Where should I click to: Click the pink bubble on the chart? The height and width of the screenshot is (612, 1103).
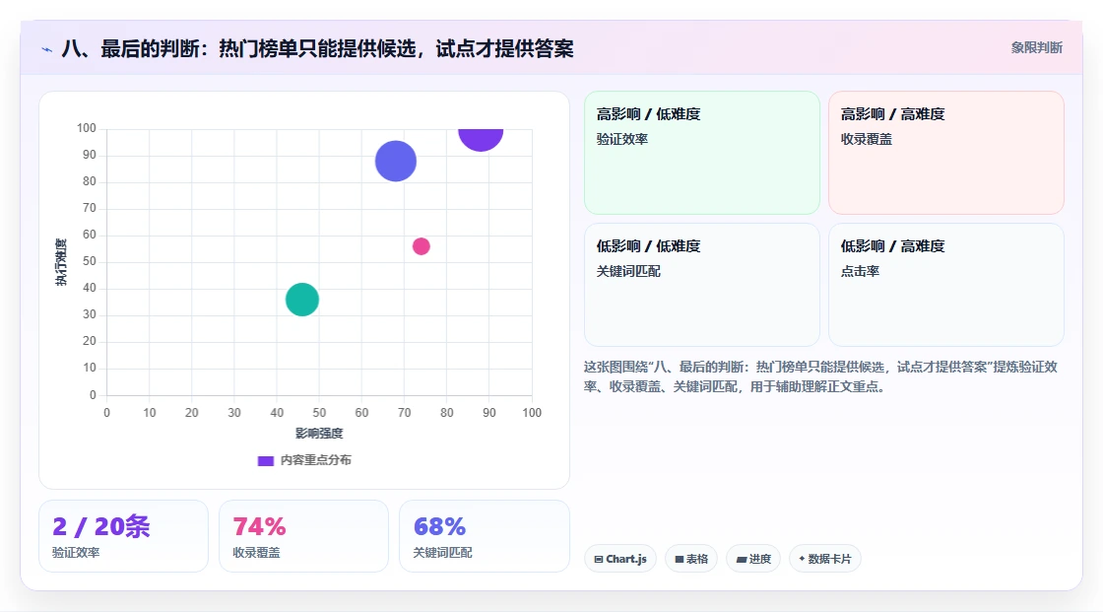coord(421,245)
